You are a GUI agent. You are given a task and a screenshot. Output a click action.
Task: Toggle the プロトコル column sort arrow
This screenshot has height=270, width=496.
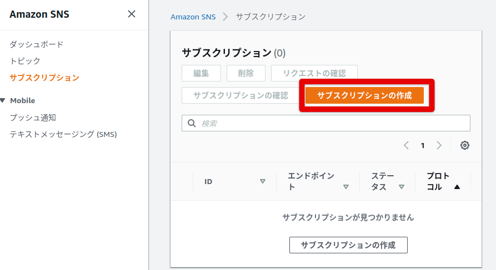(457, 187)
